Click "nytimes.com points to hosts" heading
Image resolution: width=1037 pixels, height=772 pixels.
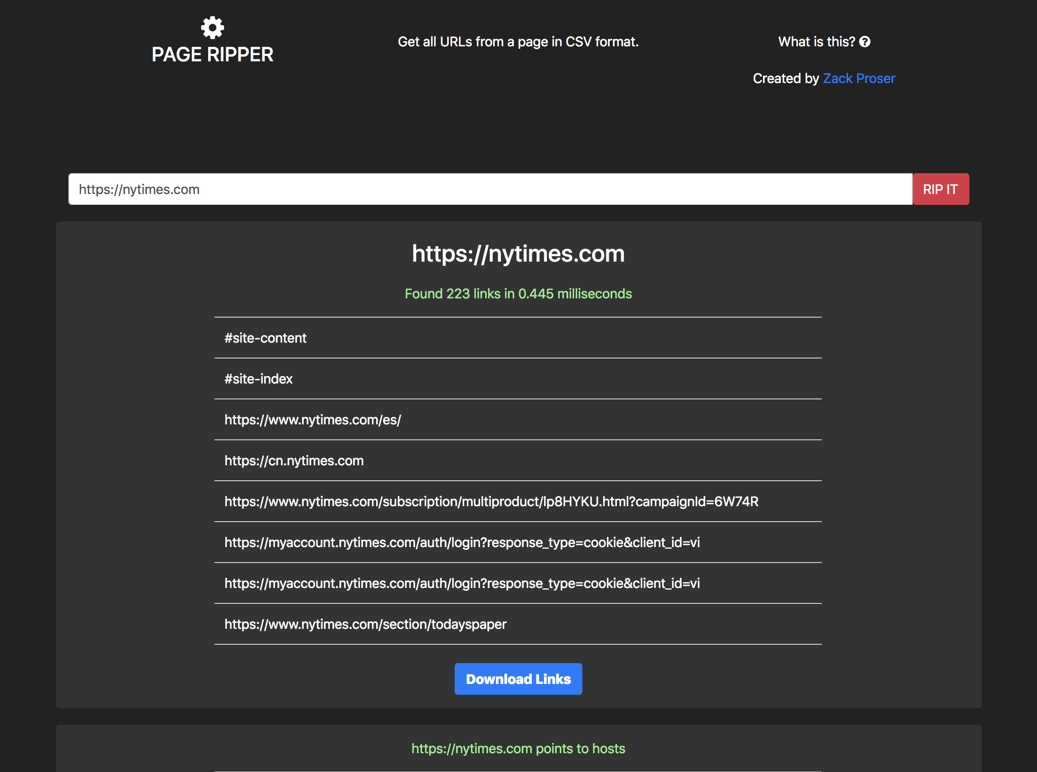point(518,748)
